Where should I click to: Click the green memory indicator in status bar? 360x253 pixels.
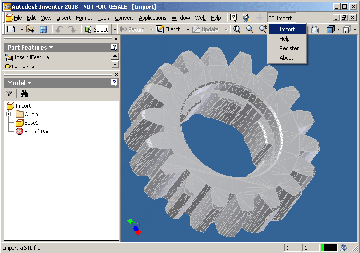329,248
